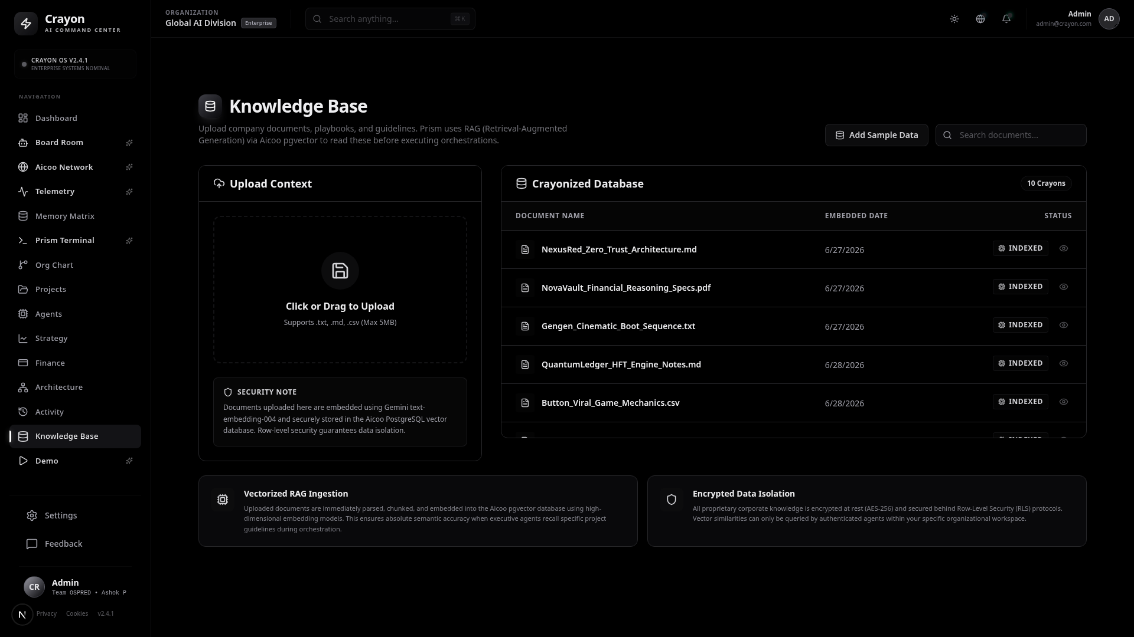Click the save disk icon in upload area

340,271
